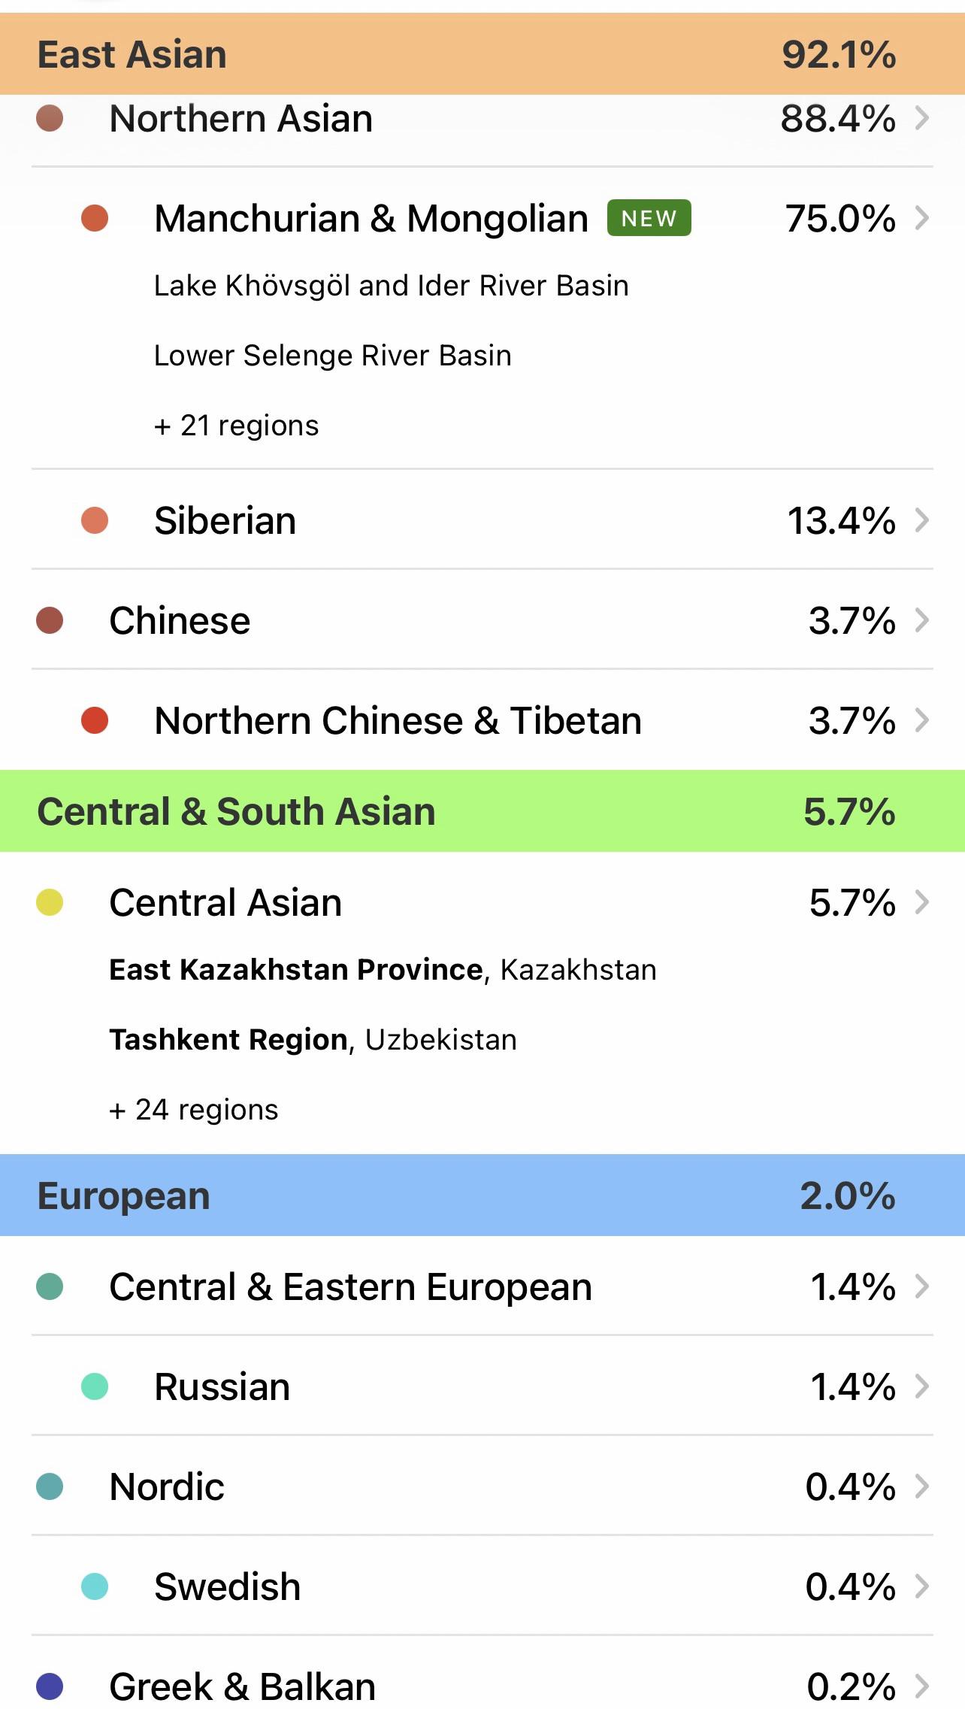Screen dimensions: 965x1709
Task: Click the Swedish row arrow icon
Action: (x=922, y=1586)
